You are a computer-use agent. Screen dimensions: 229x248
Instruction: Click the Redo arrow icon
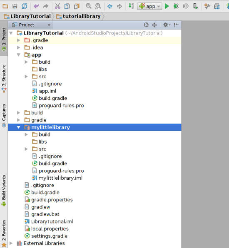coord(46,6)
